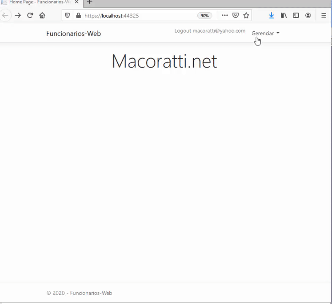Click the © 2020 - Funcionarios-Web footer text
The width and height of the screenshot is (332, 304).
[x=79, y=293]
